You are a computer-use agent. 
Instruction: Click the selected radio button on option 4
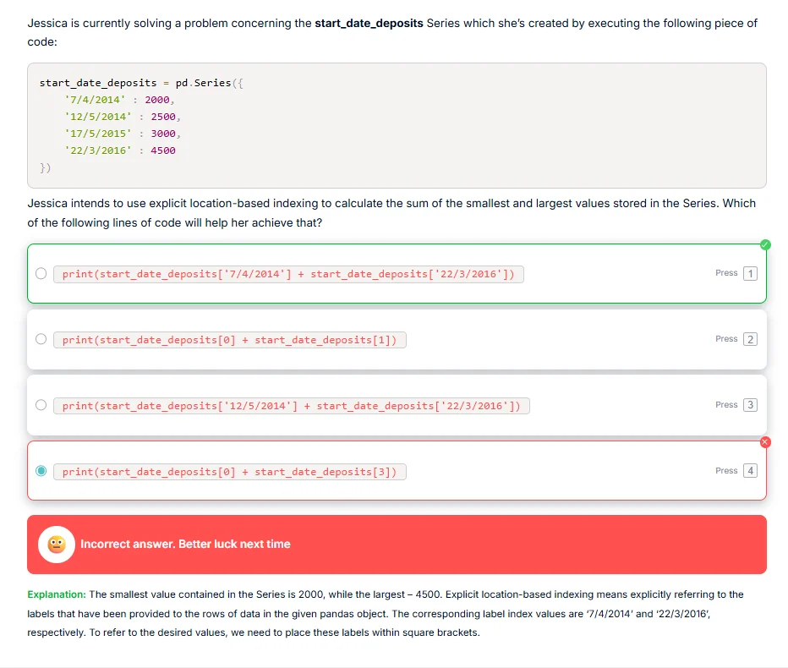tap(41, 471)
